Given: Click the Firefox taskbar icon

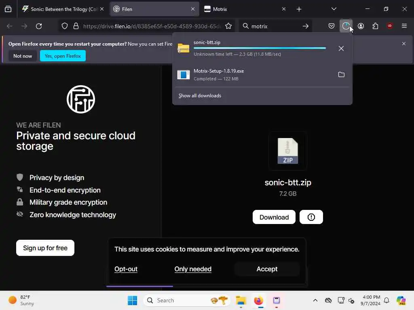Looking at the screenshot, I should 258,300.
